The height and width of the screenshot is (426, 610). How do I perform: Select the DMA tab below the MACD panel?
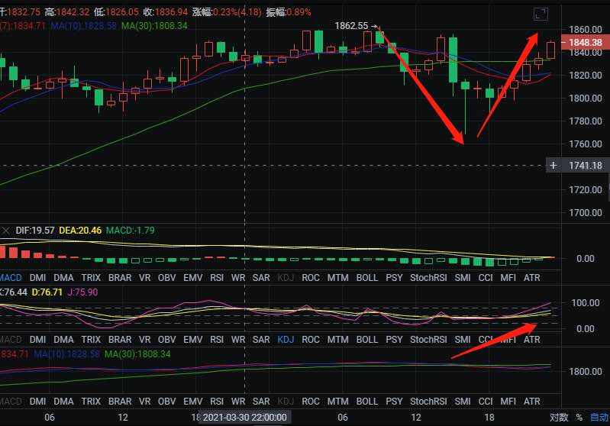pyautogui.click(x=63, y=278)
